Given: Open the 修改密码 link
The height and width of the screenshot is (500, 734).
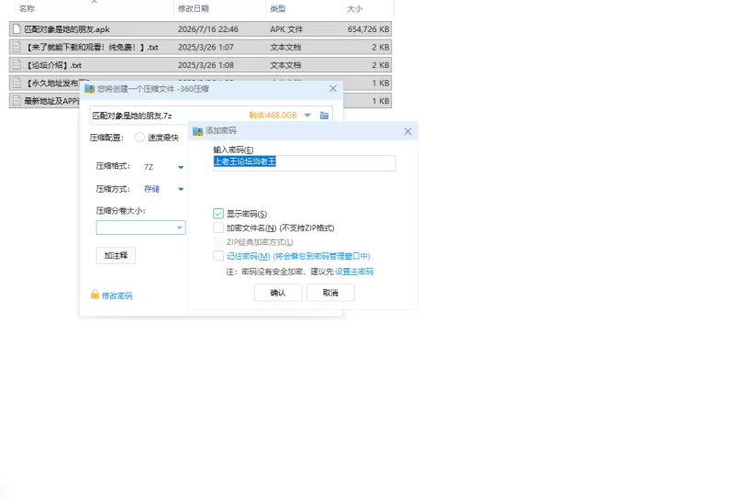Looking at the screenshot, I should [x=117, y=296].
